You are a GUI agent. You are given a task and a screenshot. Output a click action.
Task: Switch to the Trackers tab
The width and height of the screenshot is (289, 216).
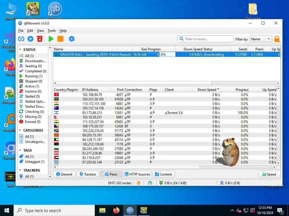[x=88, y=174]
